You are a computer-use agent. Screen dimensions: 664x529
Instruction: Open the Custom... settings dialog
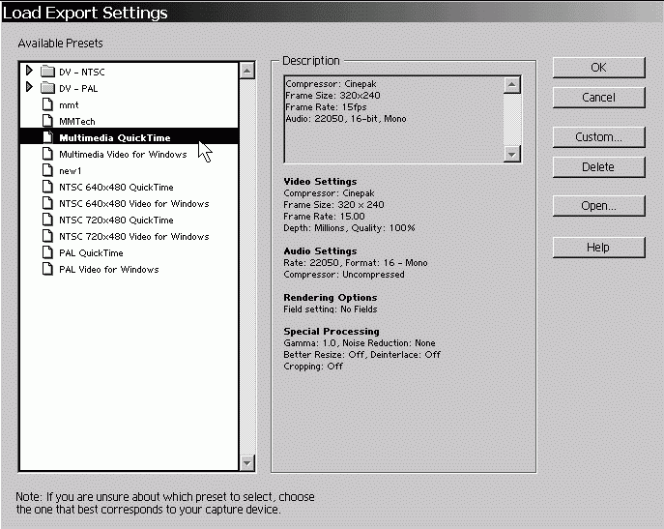coord(598,137)
